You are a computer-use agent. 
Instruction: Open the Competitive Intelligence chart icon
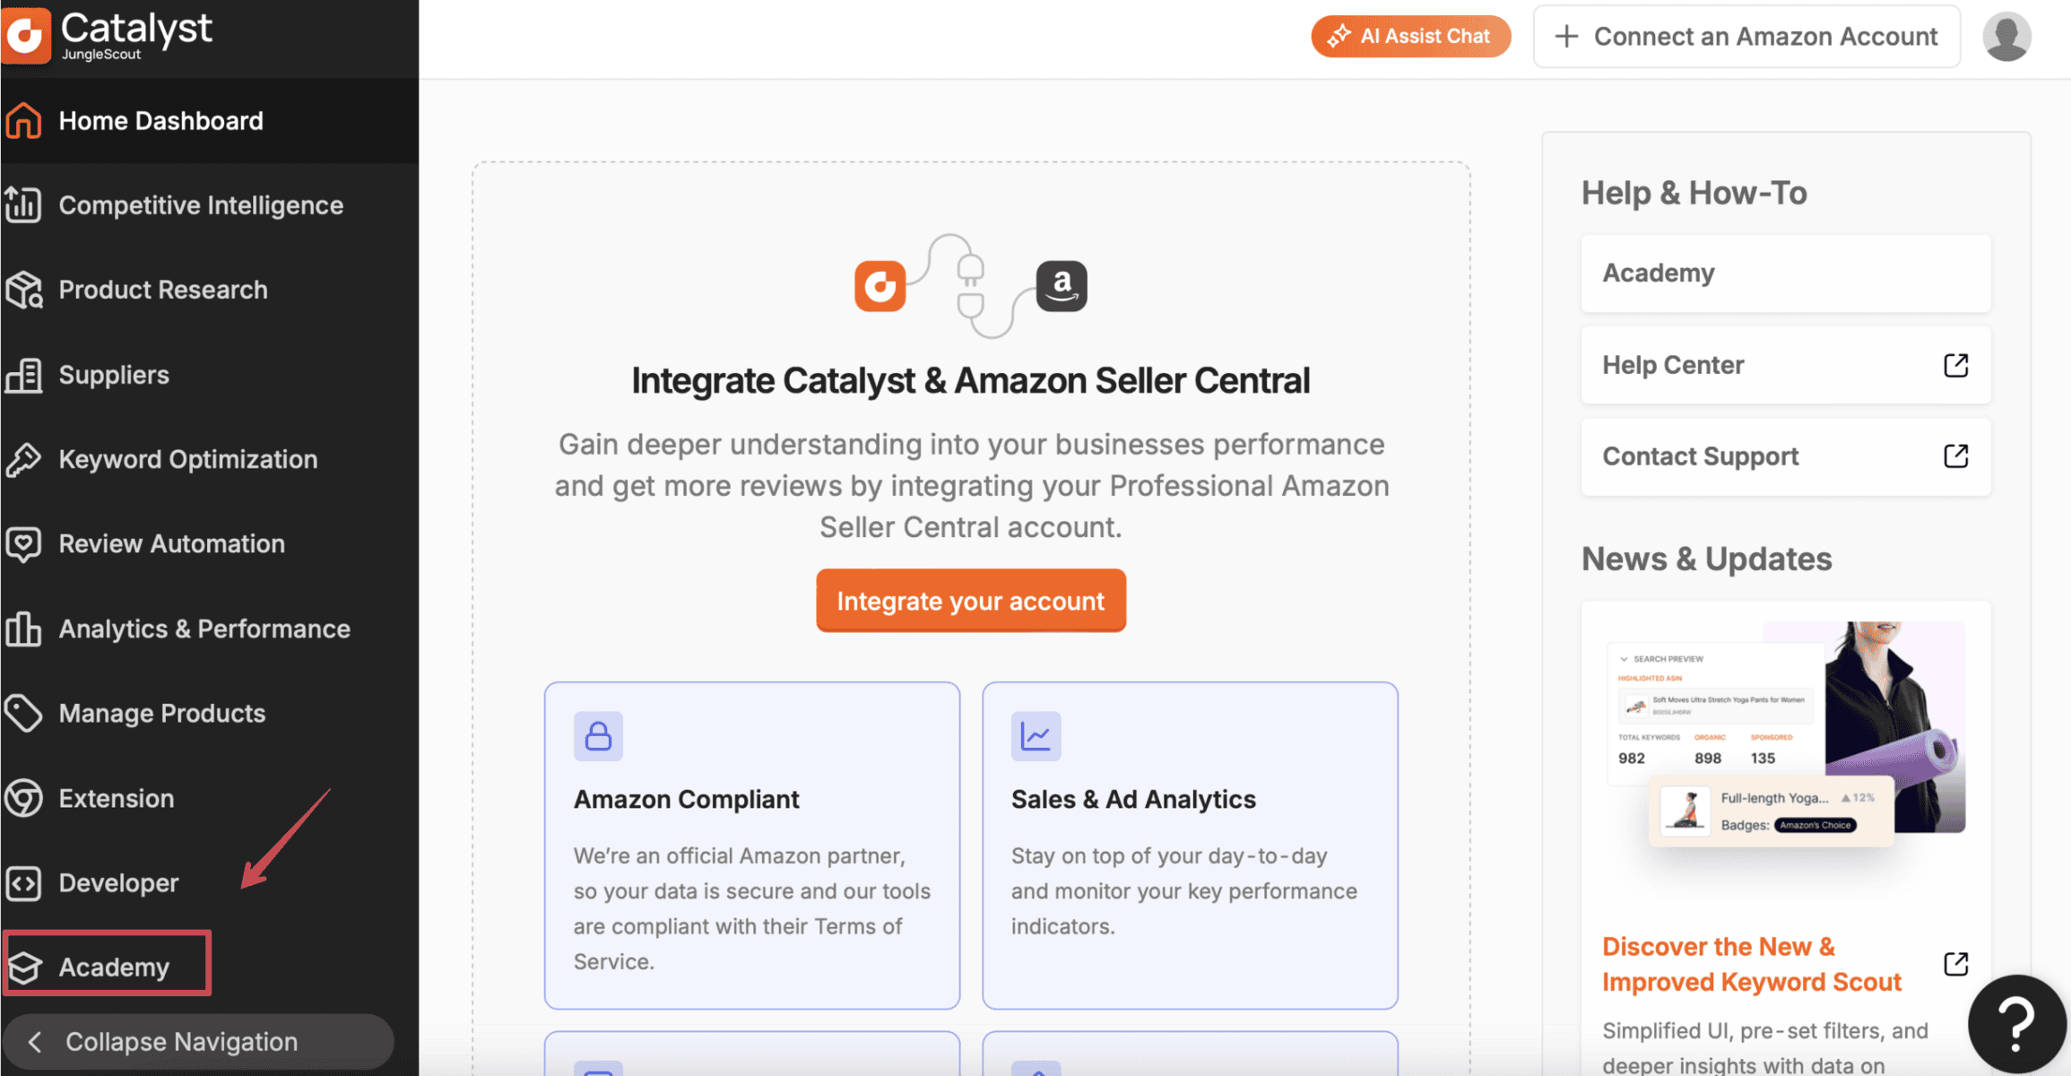pyautogui.click(x=23, y=205)
